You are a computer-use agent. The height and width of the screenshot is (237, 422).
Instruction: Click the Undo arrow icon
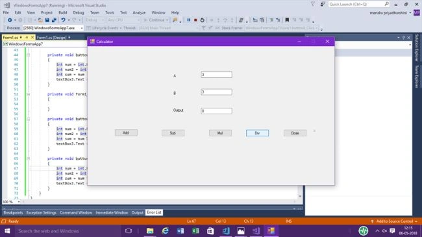(63, 20)
